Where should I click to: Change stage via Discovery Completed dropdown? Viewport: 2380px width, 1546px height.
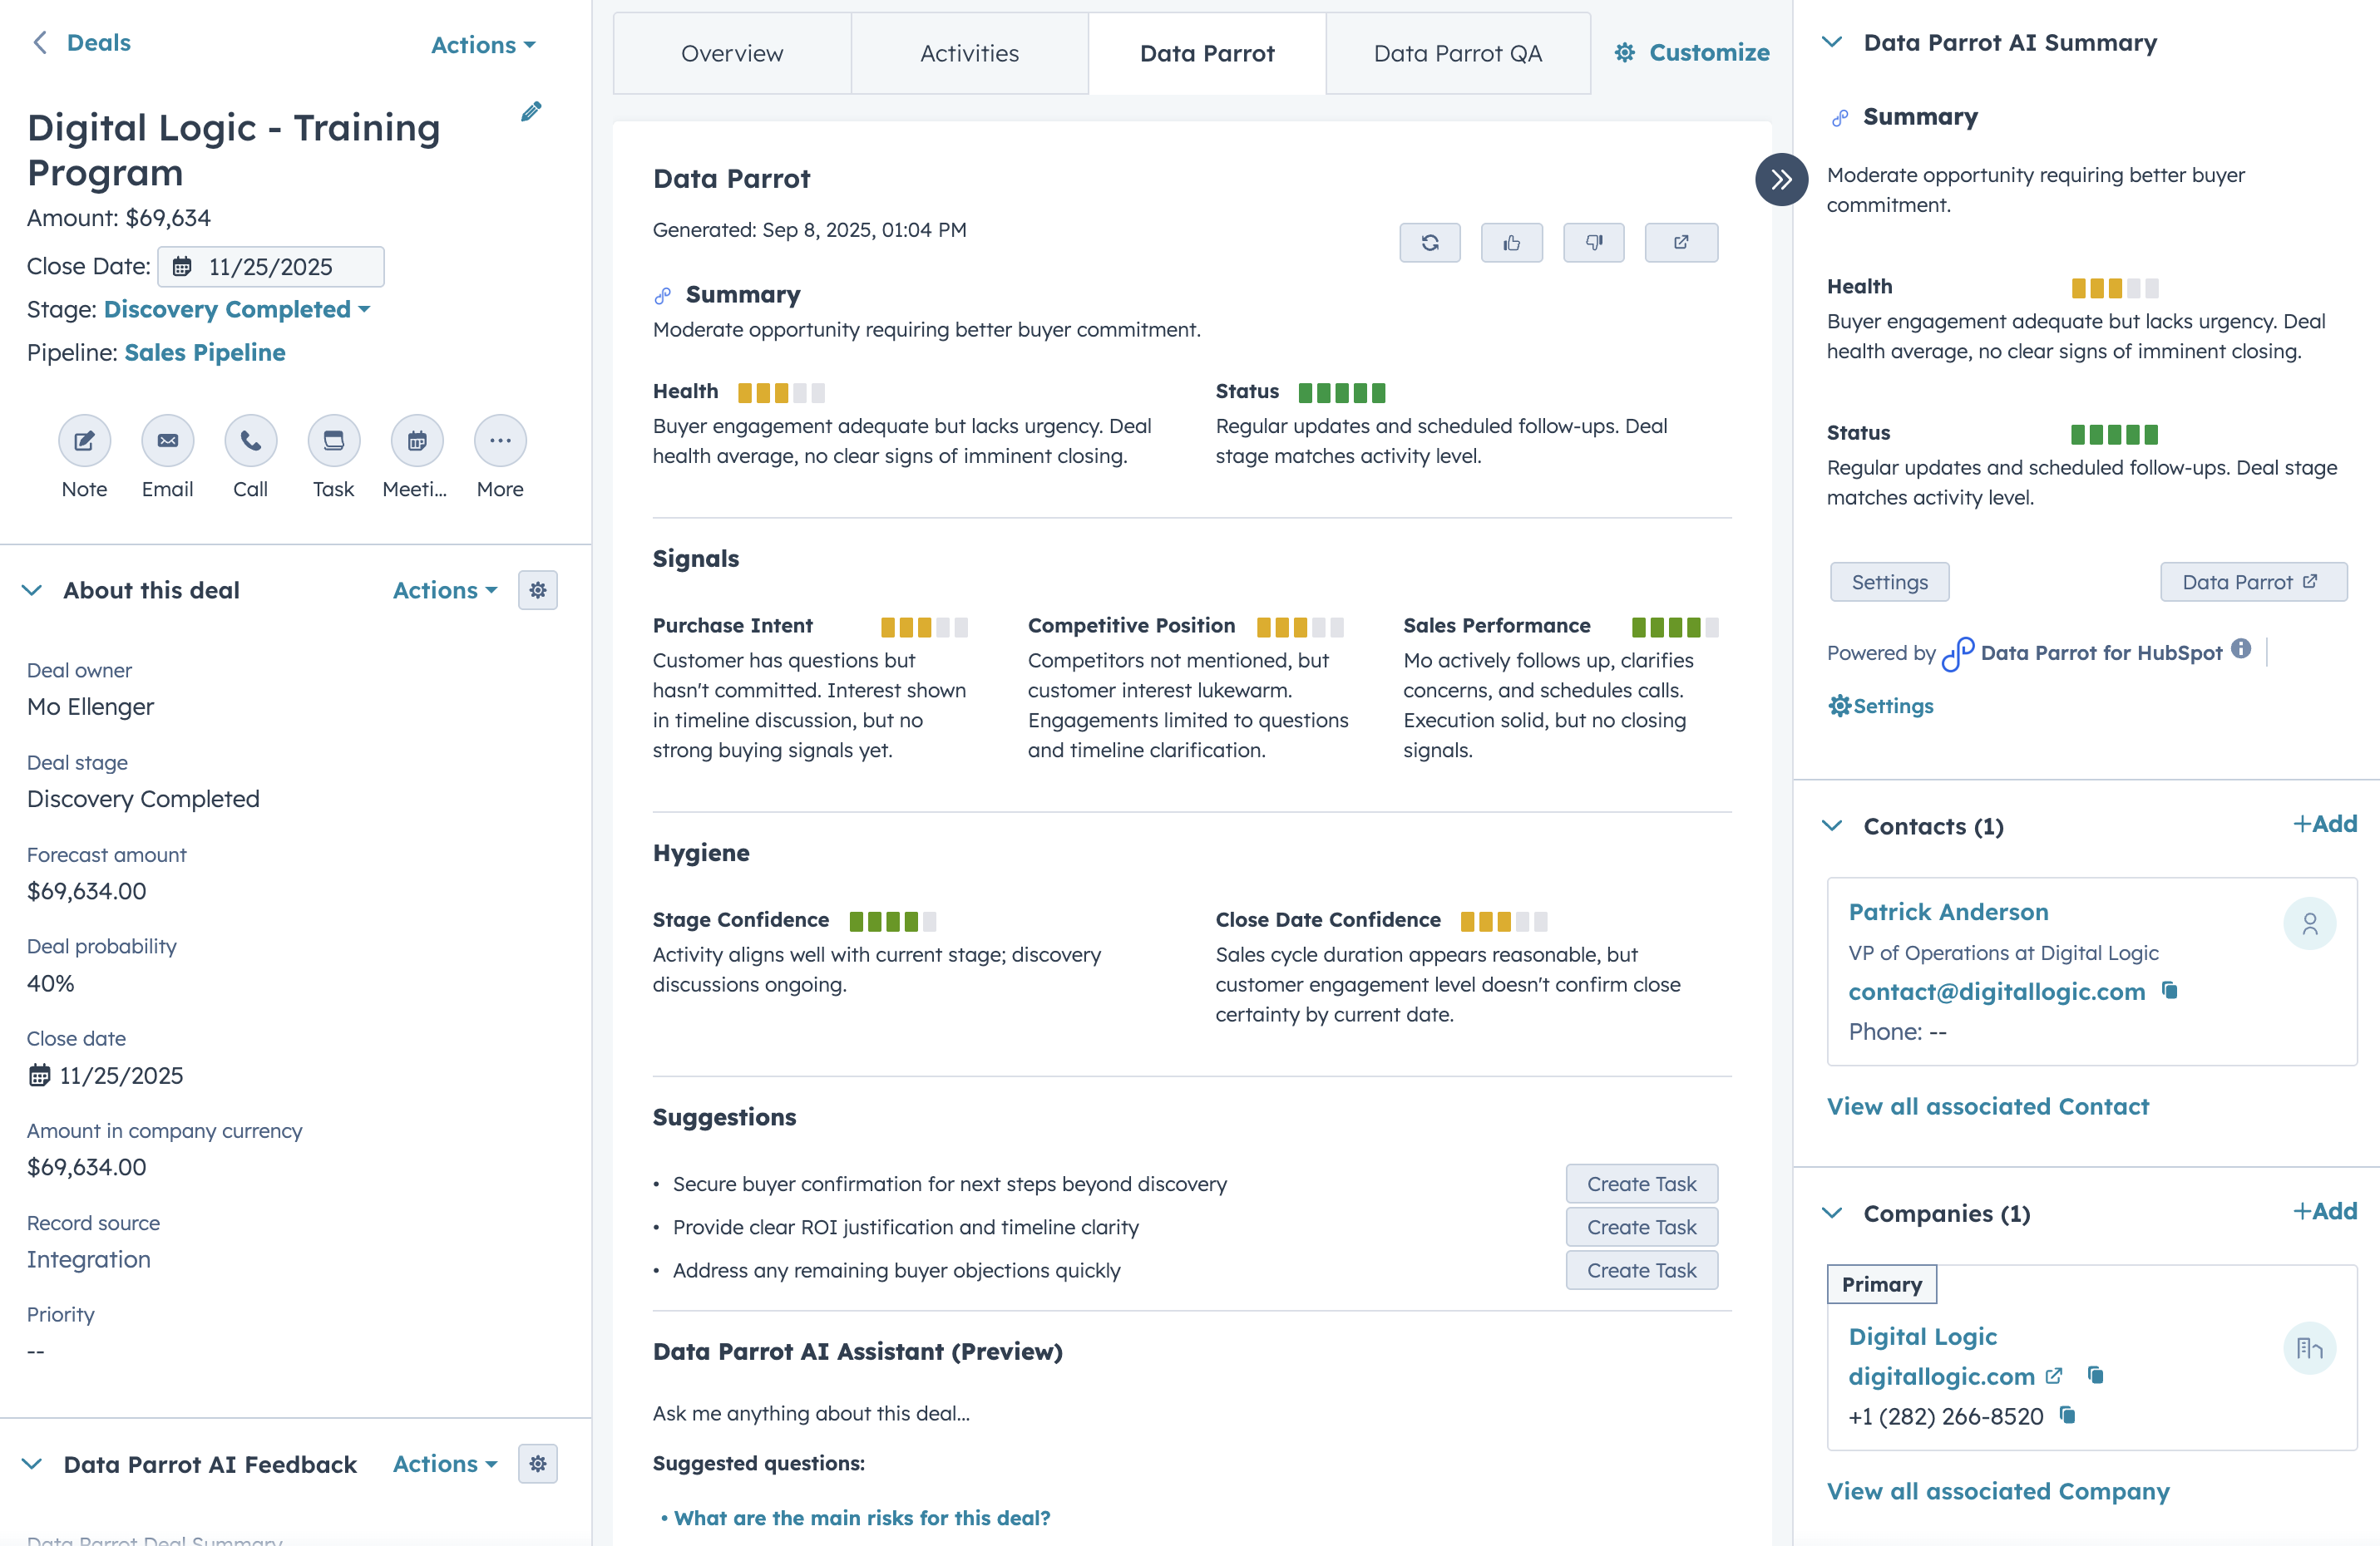point(236,309)
